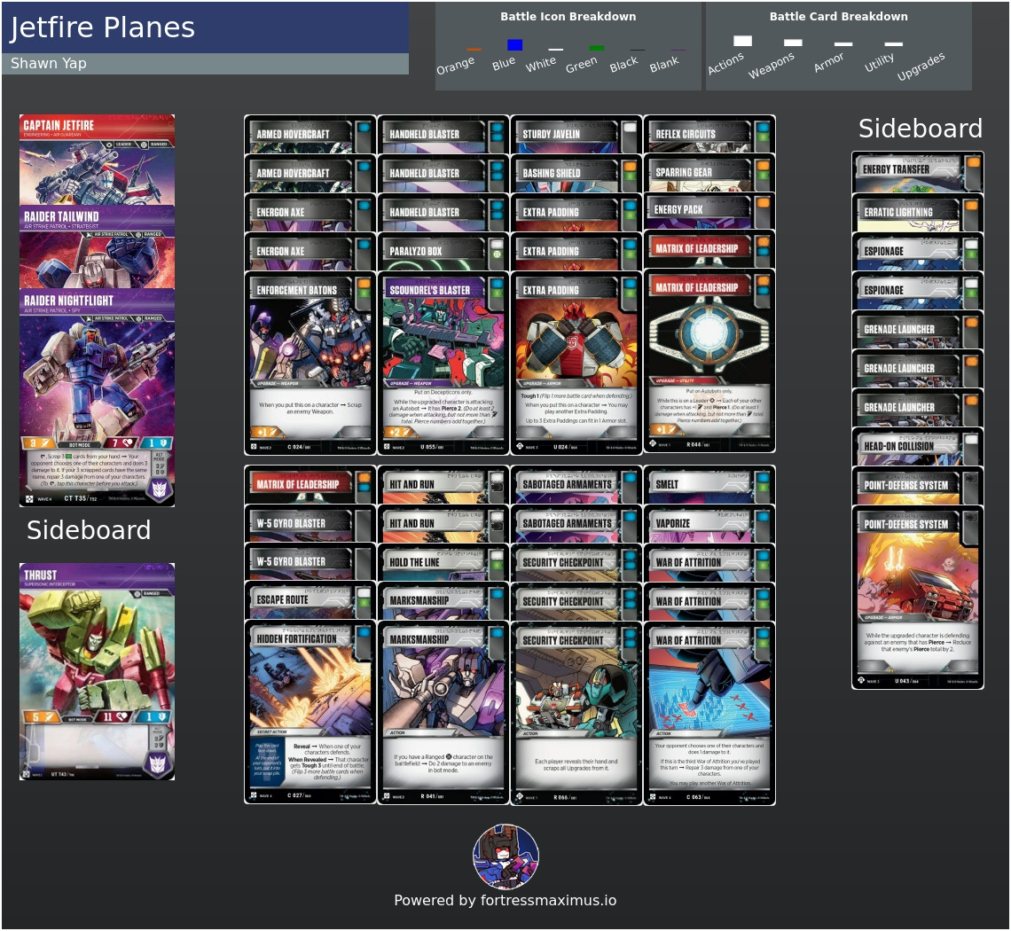Image resolution: width=1011 pixels, height=931 pixels.
Task: Select the Energy Transfer sideboard card
Action: click(x=918, y=171)
